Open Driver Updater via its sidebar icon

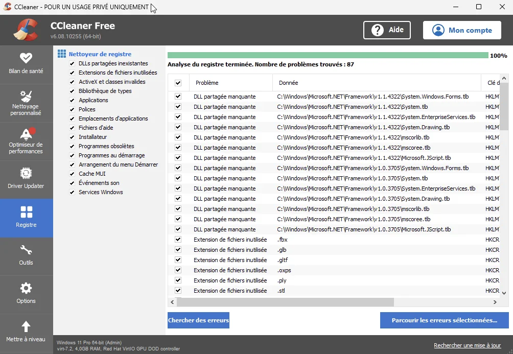coord(27,174)
